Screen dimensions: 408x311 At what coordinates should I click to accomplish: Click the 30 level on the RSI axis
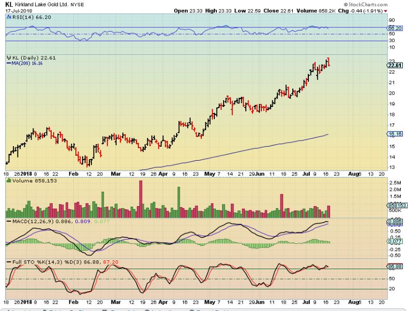pos(392,40)
